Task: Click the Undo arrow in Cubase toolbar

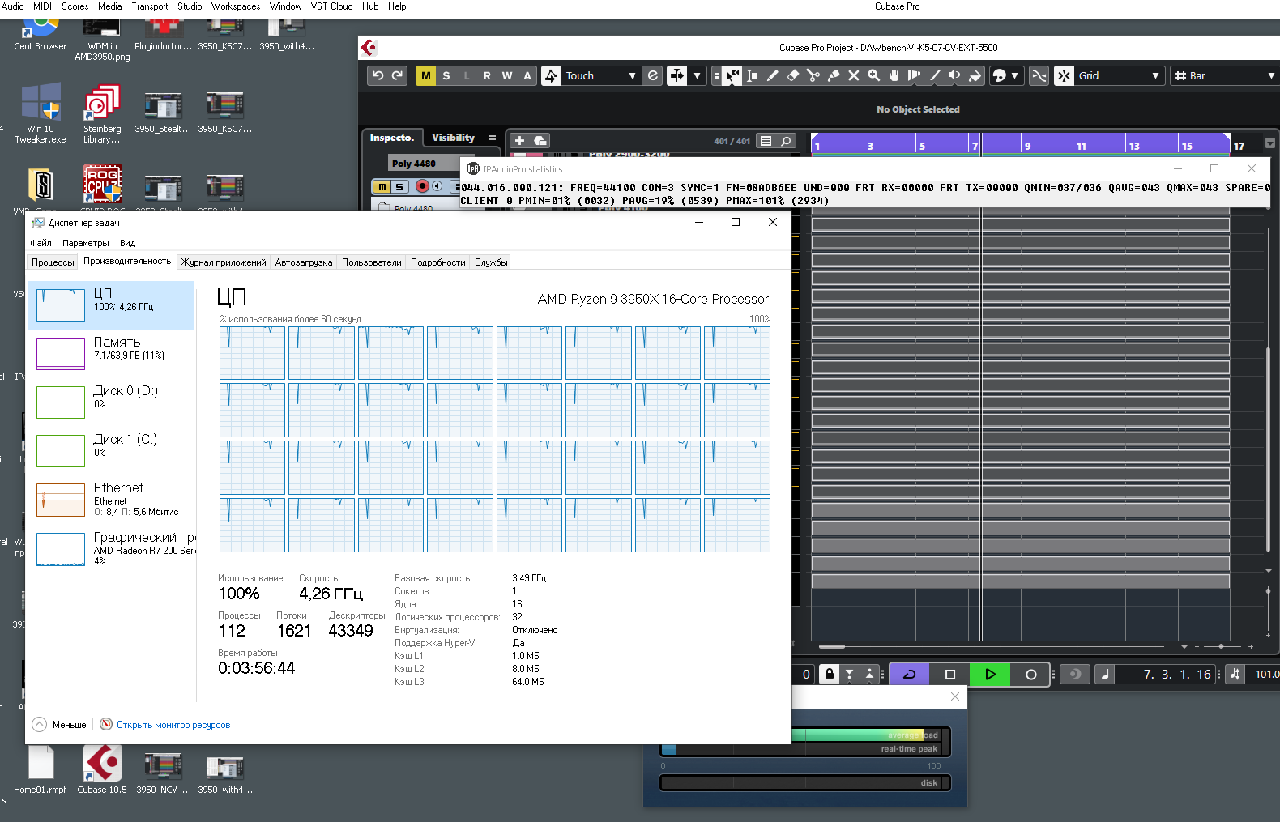Action: (x=378, y=75)
